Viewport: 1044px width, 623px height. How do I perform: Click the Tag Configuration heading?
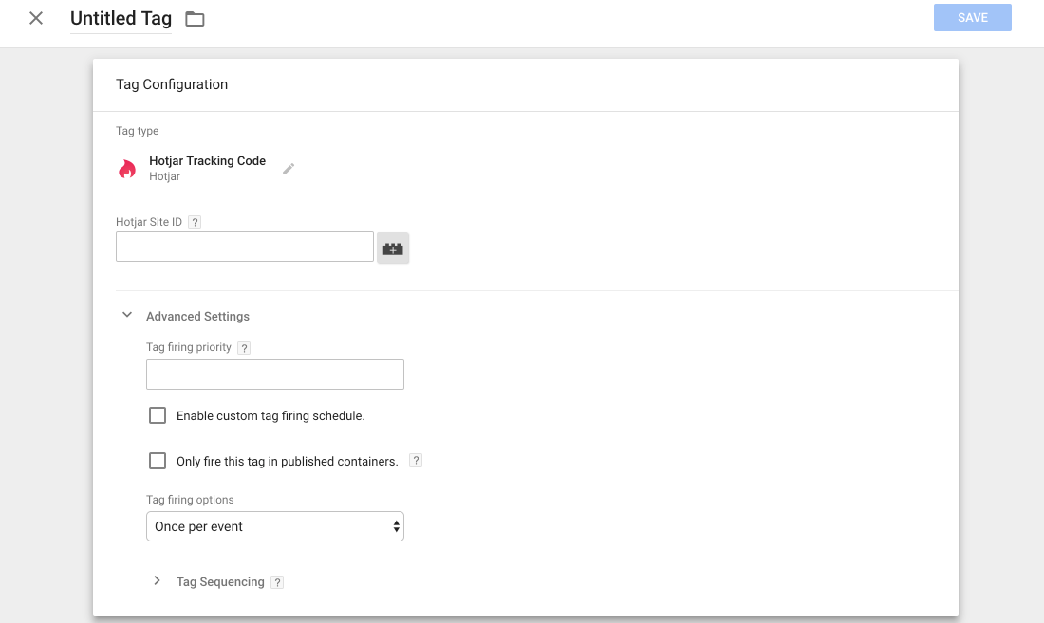click(x=172, y=84)
